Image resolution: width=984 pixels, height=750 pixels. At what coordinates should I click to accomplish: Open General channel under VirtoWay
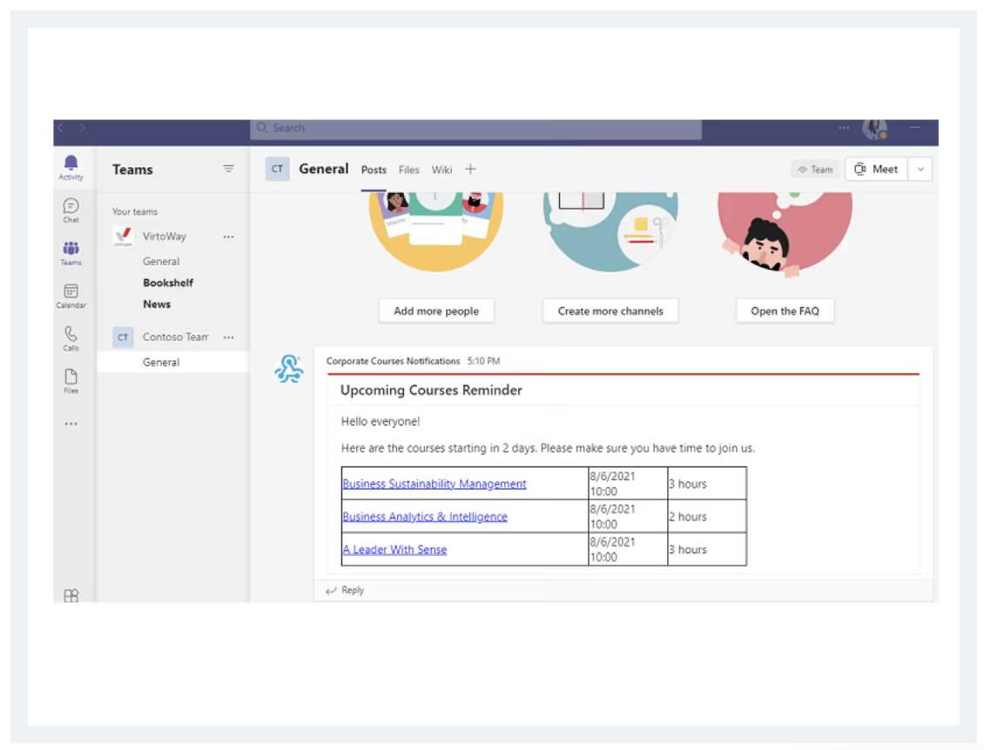point(161,262)
